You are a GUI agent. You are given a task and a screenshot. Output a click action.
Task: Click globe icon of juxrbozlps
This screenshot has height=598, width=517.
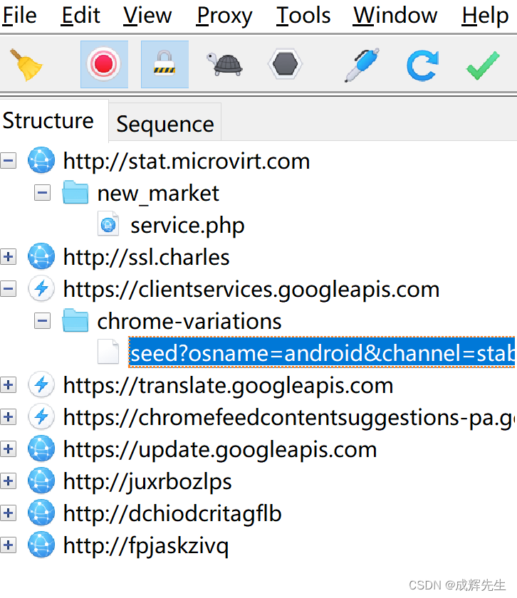[41, 481]
